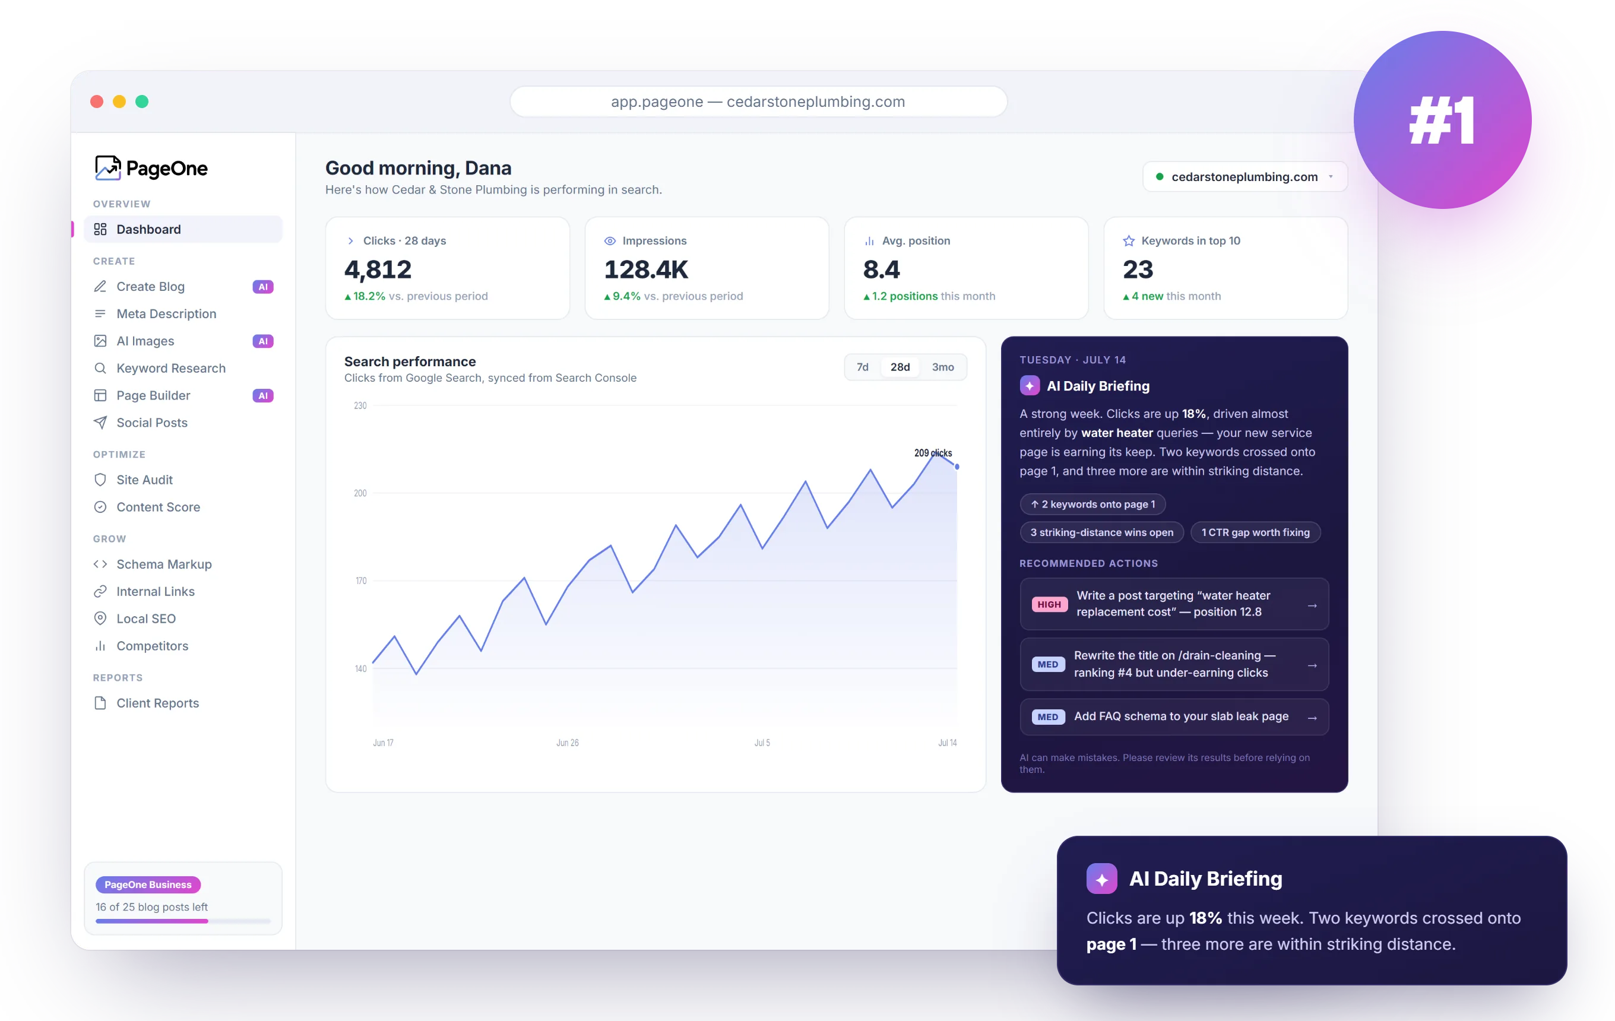Click the Internal Links chain icon
This screenshot has width=1615, height=1021.
[100, 591]
